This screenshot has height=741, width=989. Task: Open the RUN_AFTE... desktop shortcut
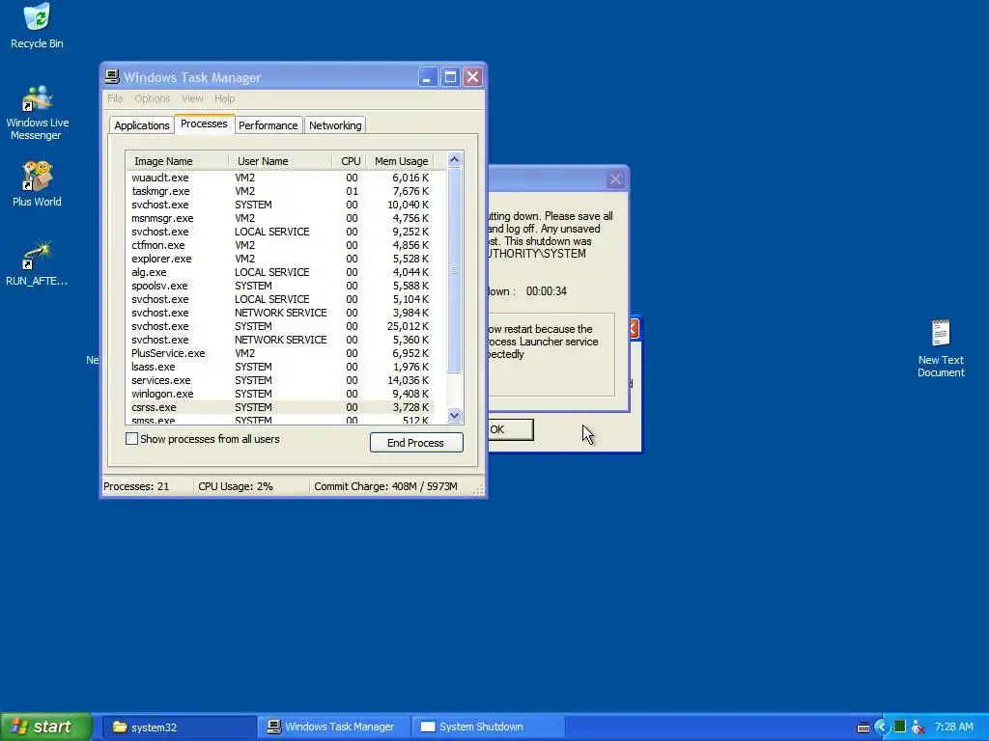[x=37, y=262]
